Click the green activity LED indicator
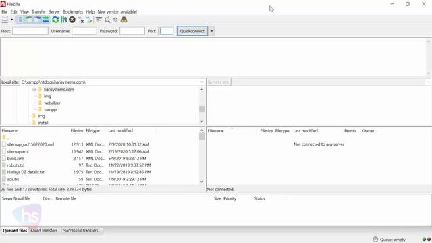 [x=424, y=240]
